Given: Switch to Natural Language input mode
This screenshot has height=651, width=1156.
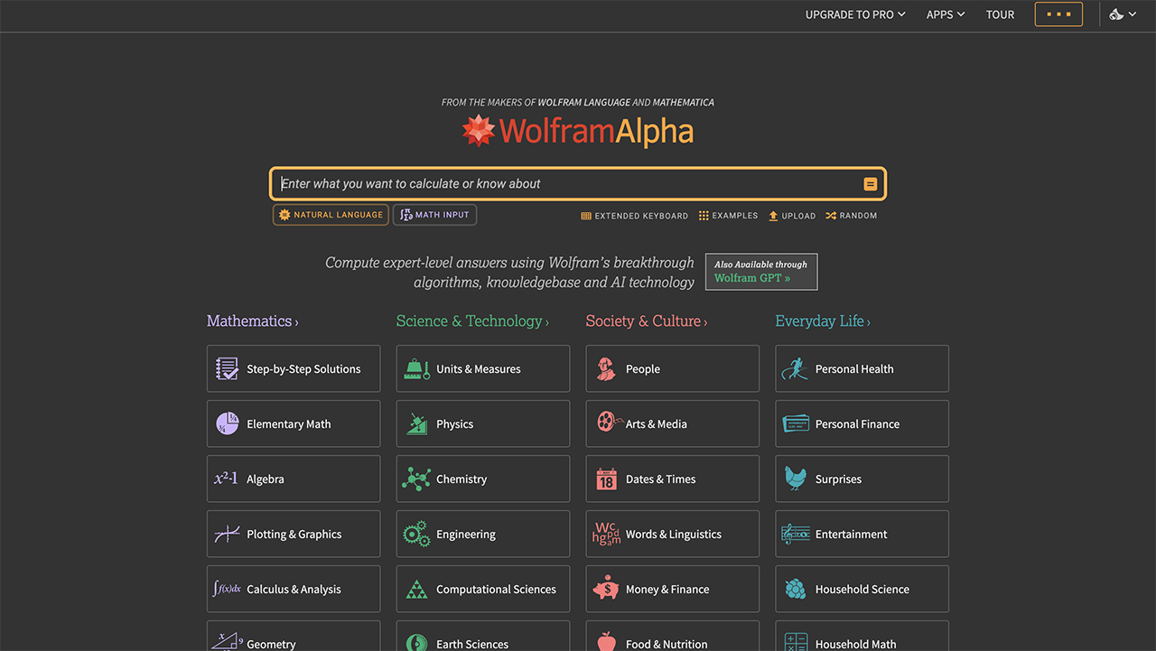Looking at the screenshot, I should (331, 215).
